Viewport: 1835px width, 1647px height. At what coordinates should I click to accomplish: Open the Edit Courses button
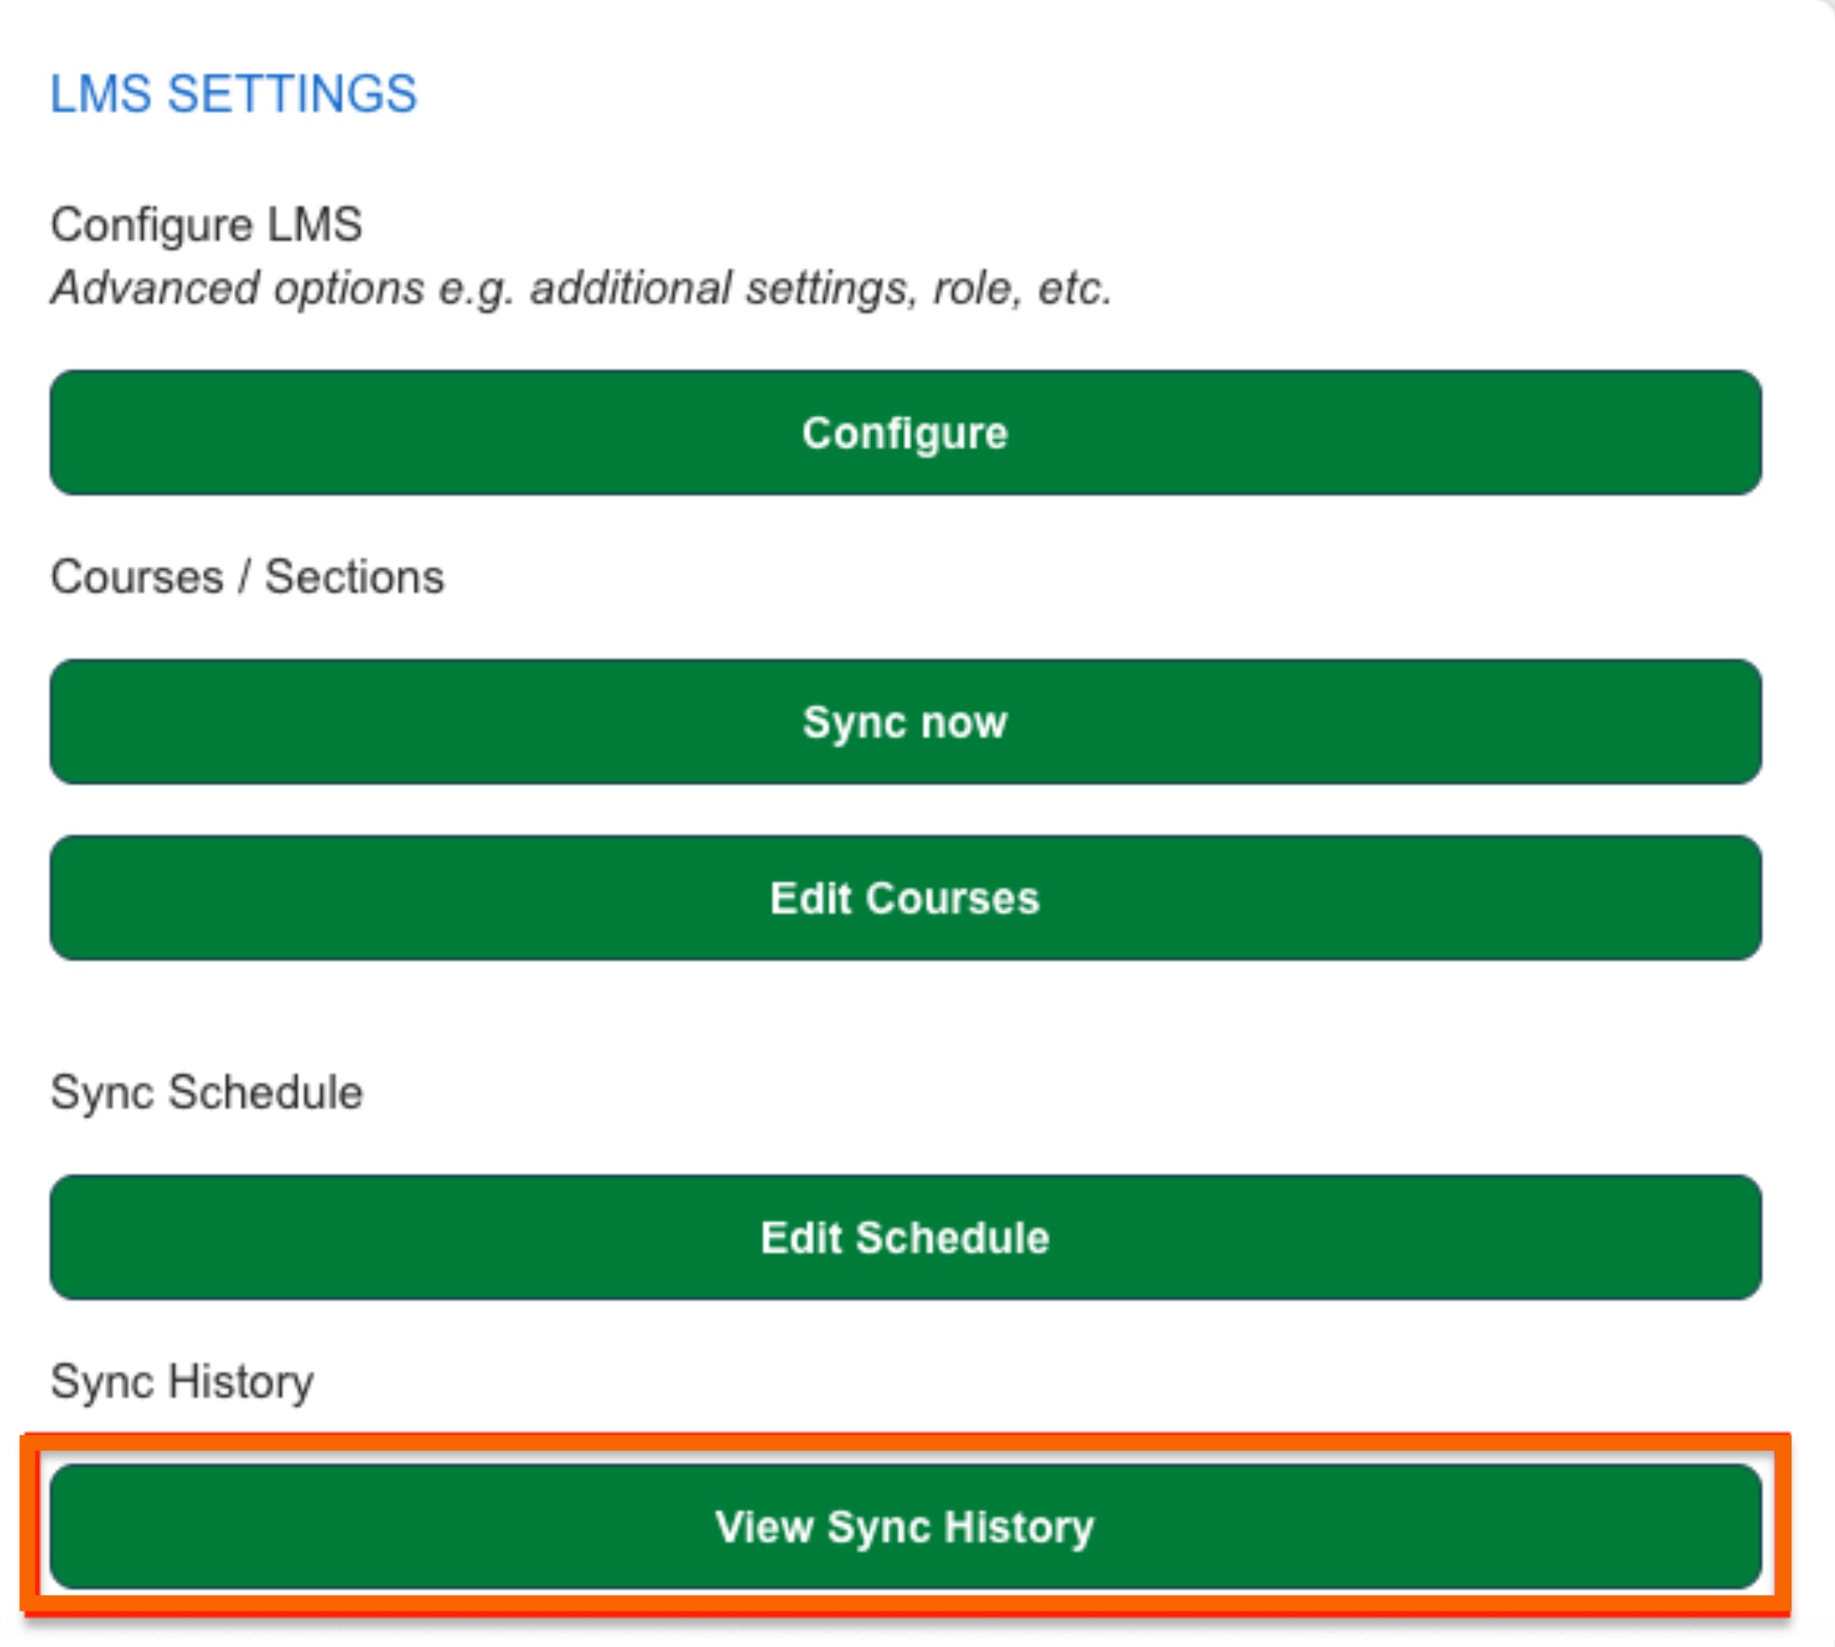[905, 897]
